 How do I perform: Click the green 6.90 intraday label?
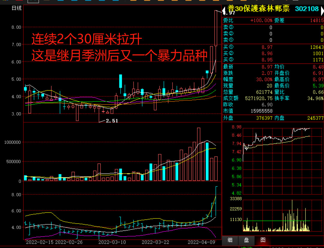237,160
